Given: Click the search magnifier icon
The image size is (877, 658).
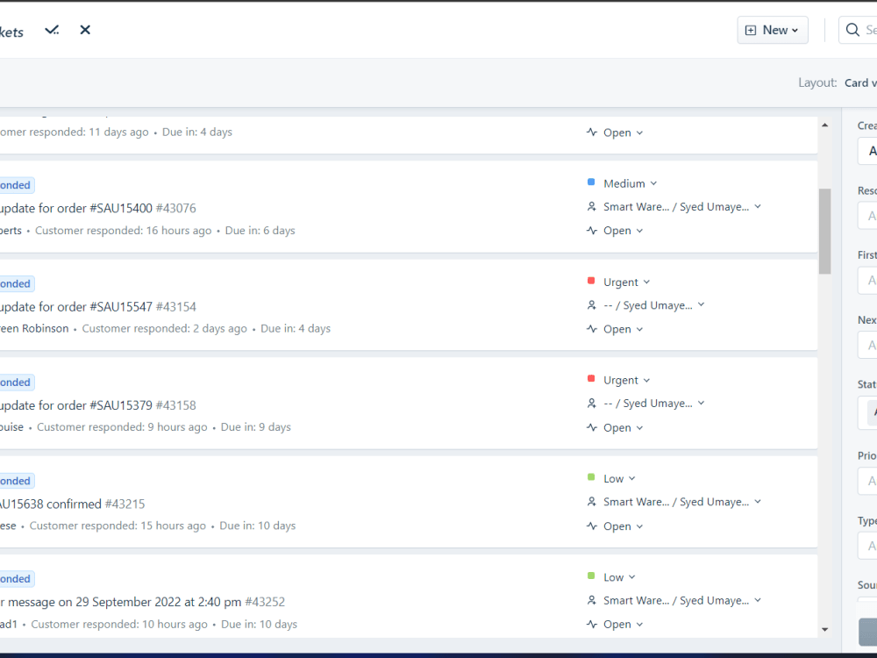Looking at the screenshot, I should click(x=852, y=30).
